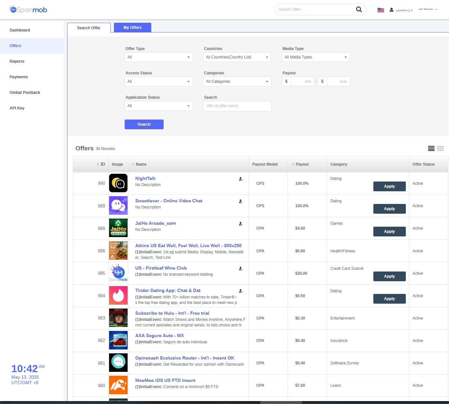Apply for the NightTalk offer
The height and width of the screenshot is (404, 449).
click(390, 186)
